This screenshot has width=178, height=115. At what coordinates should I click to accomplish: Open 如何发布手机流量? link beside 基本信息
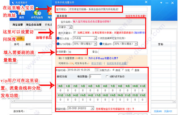click(136, 16)
